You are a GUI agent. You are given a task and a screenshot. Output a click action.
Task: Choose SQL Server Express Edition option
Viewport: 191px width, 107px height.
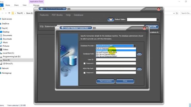point(116,54)
